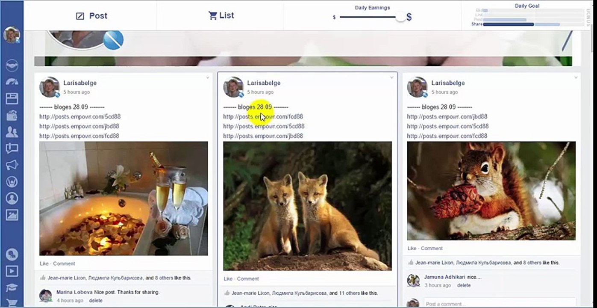Open the graduation cap icon in sidebar
This screenshot has height=308, width=597.
(12, 287)
